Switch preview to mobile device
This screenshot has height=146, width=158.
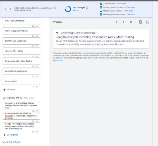click(140, 22)
